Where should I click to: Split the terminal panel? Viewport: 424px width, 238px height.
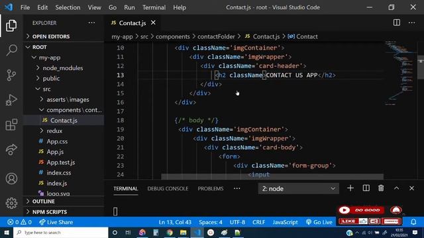pyautogui.click(x=366, y=188)
